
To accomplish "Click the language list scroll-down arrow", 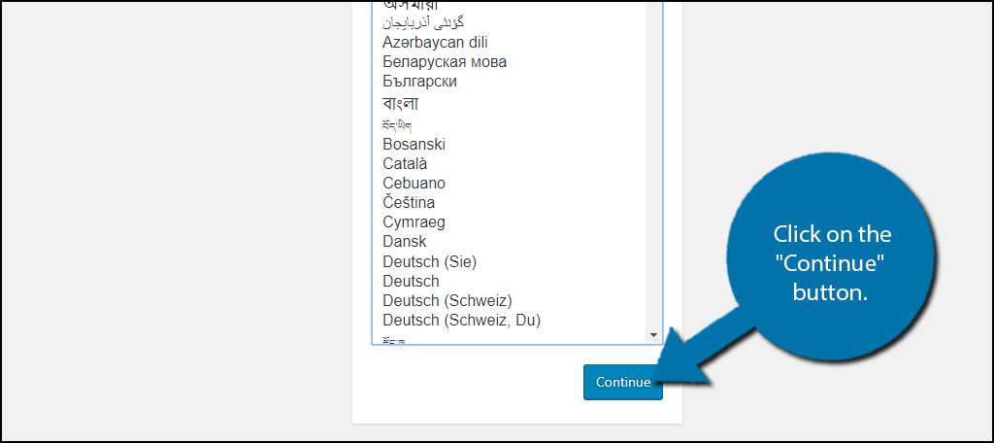I will click(654, 335).
